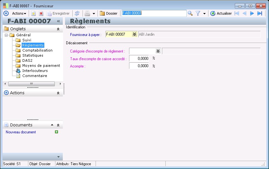Click the Acompte percentage field
The height and width of the screenshot is (169, 269).
tap(139, 66)
